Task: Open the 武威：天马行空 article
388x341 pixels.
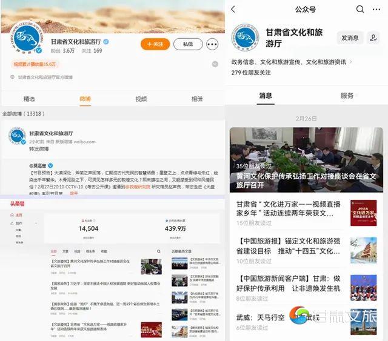Action: point(260,317)
